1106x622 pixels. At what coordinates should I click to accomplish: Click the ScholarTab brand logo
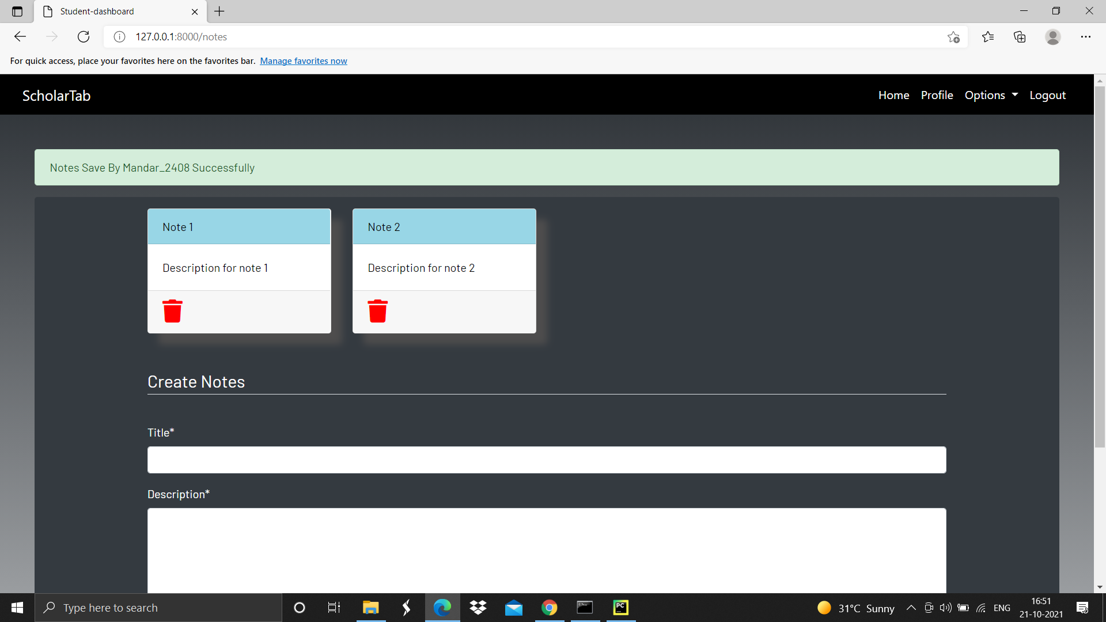pyautogui.click(x=56, y=96)
